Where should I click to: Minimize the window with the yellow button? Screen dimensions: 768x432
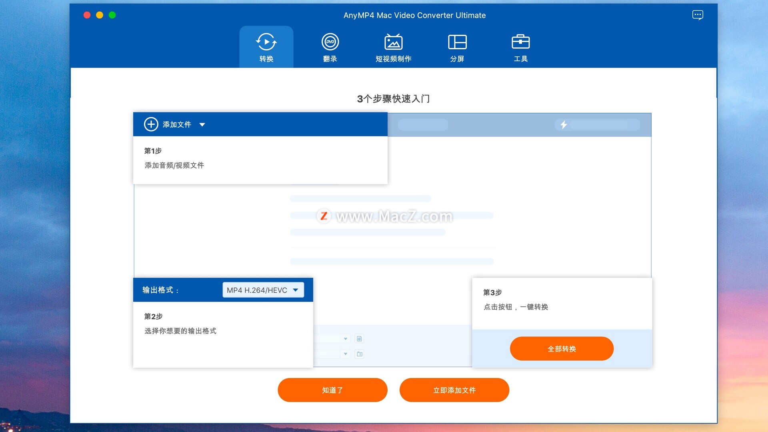point(100,15)
